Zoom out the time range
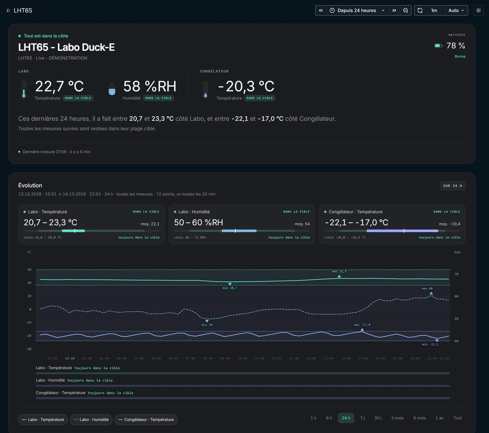The width and height of the screenshot is (489, 433). click(x=406, y=10)
